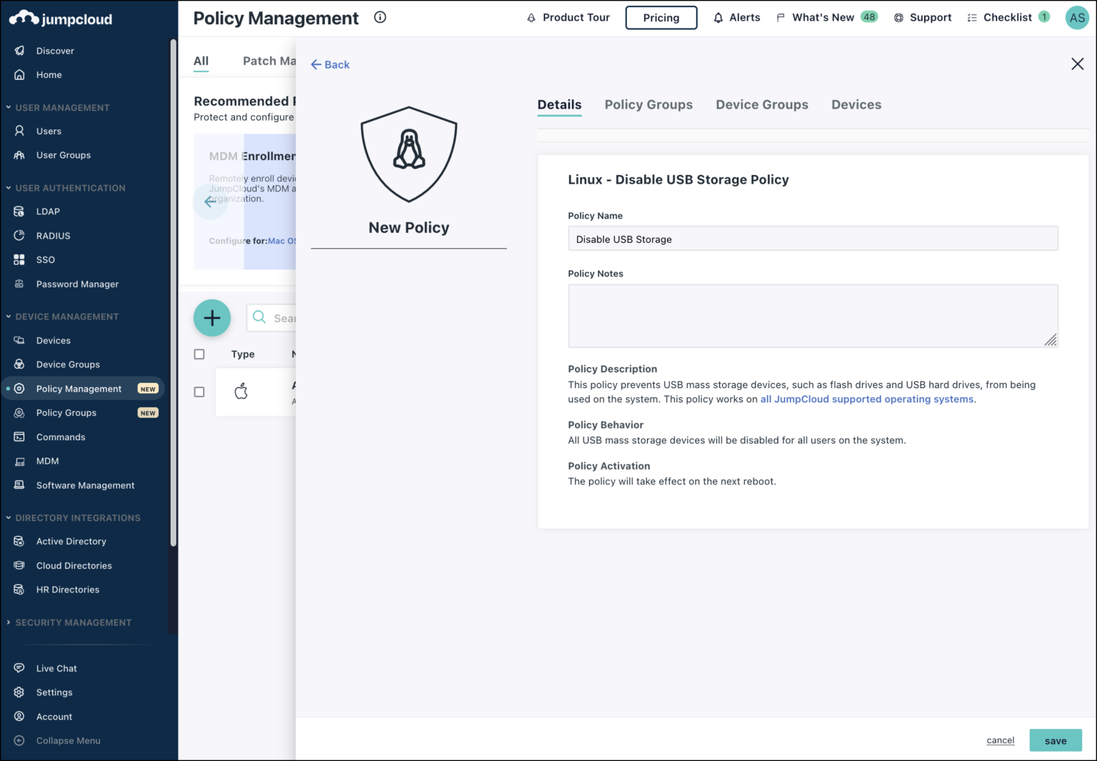Open Discover from the sidebar
Screen dimensions: 1097x761
56,50
